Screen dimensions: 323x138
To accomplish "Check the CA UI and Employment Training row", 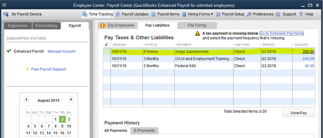I will click(107, 59).
